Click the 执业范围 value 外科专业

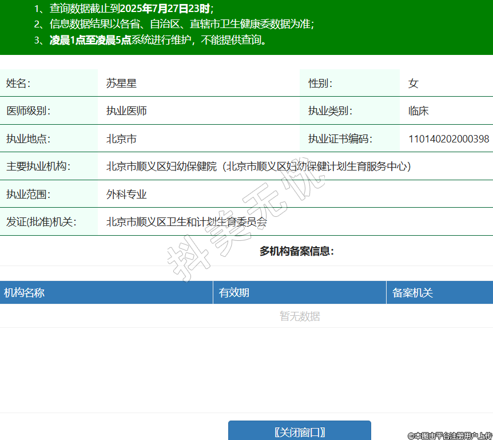(x=126, y=195)
